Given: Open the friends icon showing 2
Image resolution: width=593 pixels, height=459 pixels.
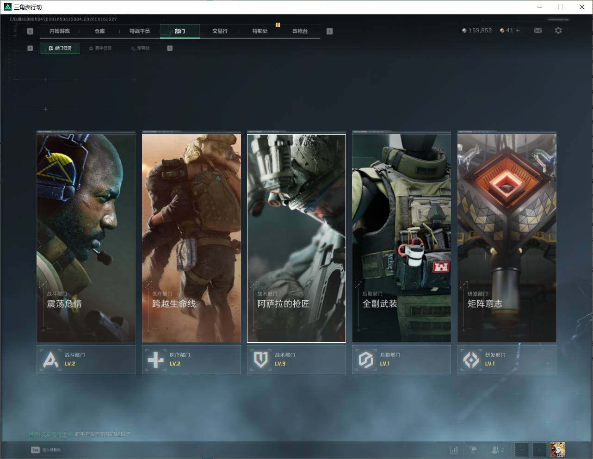Looking at the screenshot, I should (x=498, y=450).
